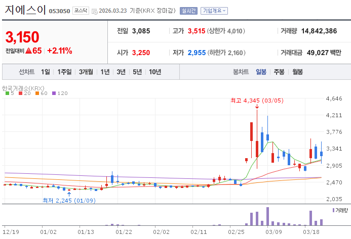Click the 최고 4,345 (03/05) high marker

257,101
